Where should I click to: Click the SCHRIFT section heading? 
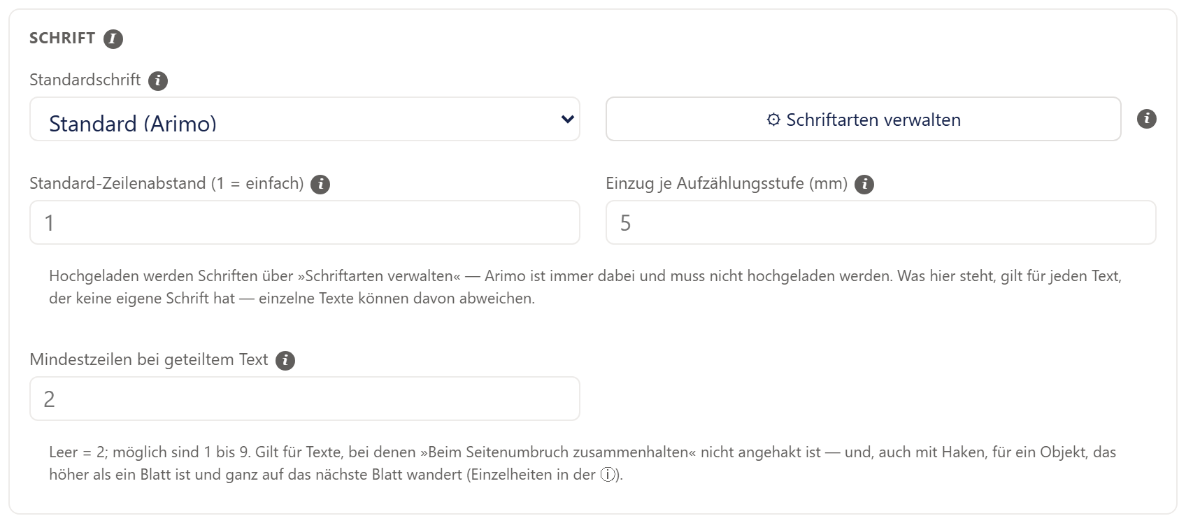click(62, 38)
